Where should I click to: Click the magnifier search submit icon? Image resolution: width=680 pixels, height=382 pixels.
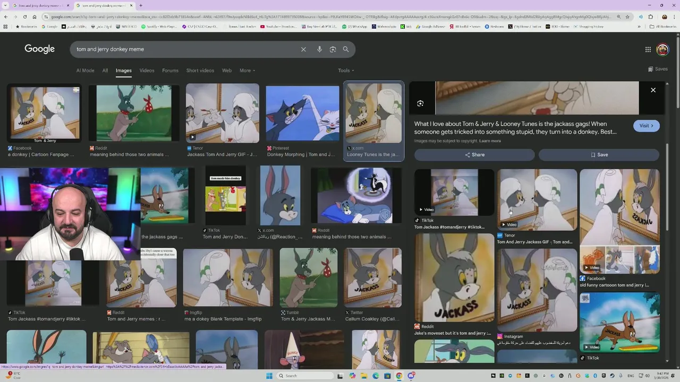tap(346, 49)
